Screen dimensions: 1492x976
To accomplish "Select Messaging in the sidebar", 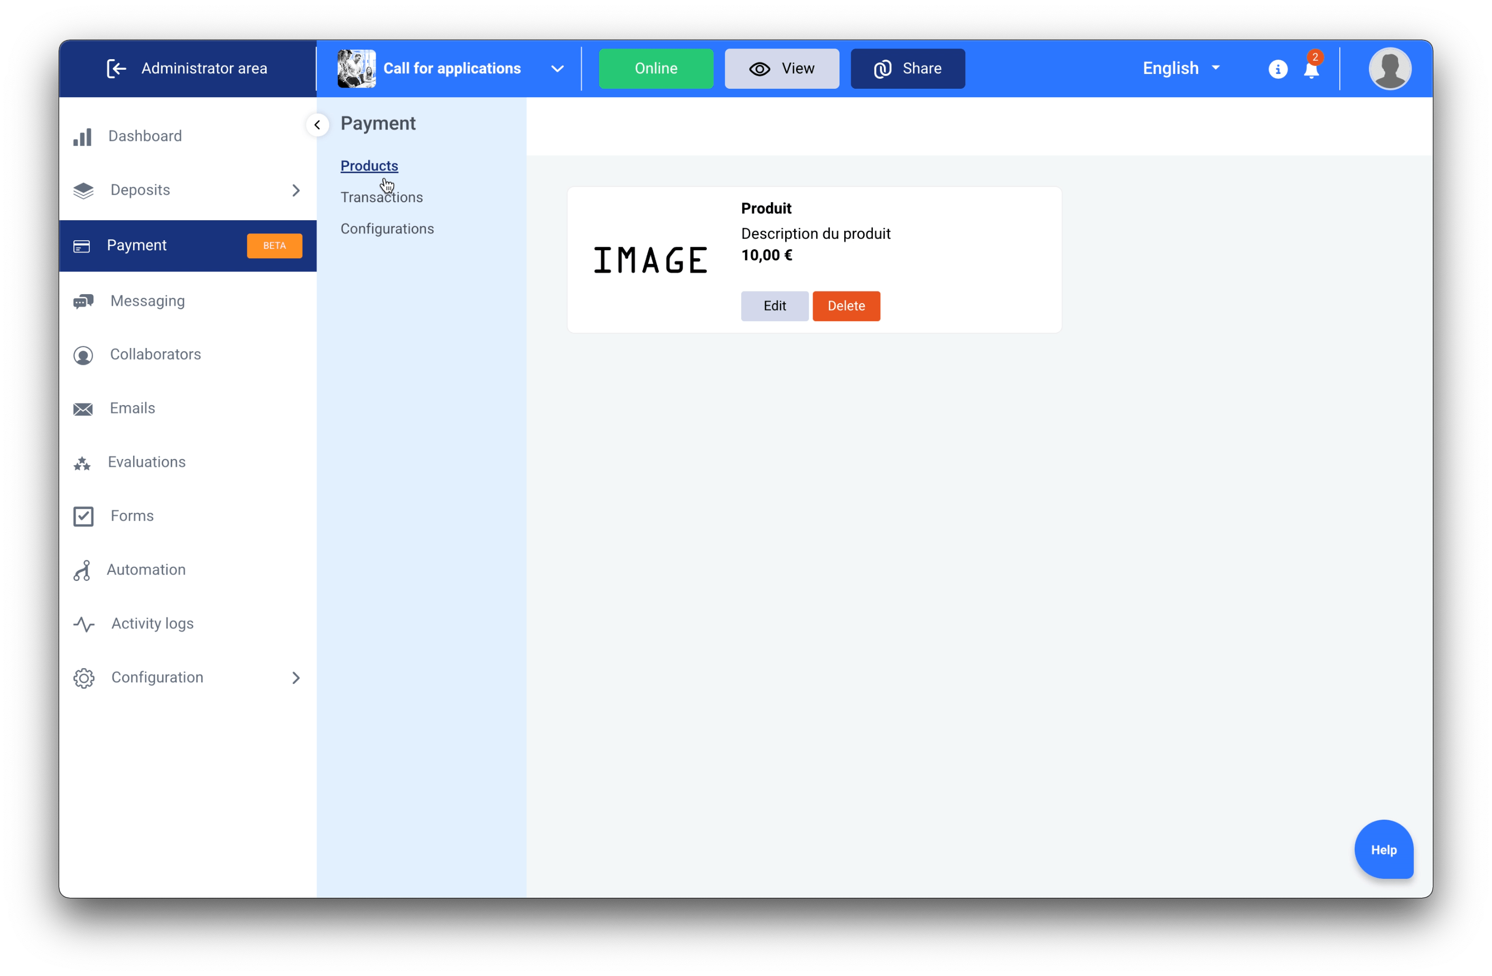I will [x=188, y=301].
